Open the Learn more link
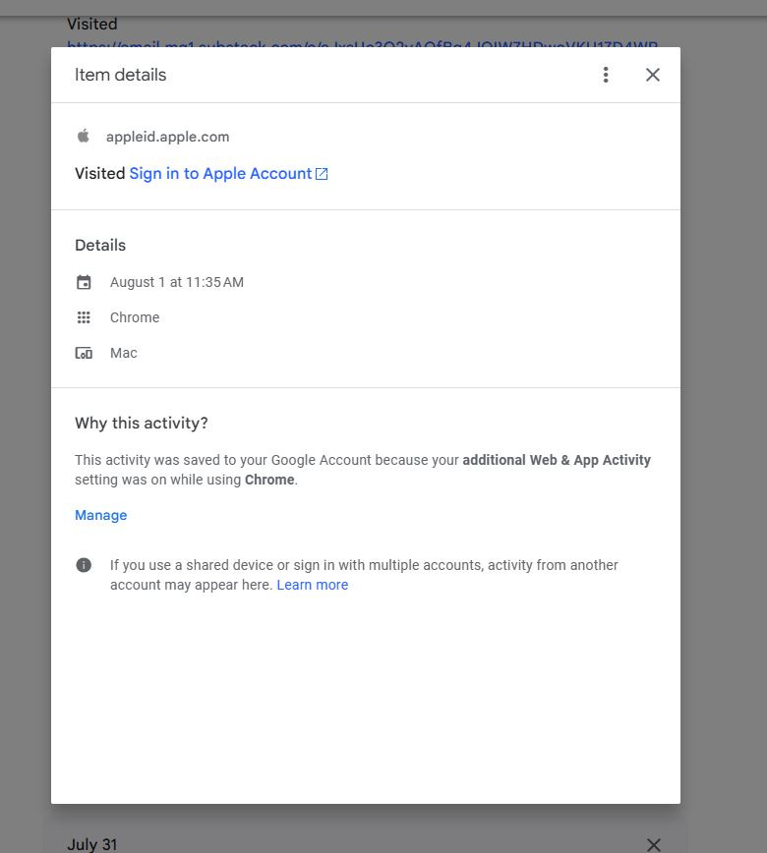 (x=313, y=585)
